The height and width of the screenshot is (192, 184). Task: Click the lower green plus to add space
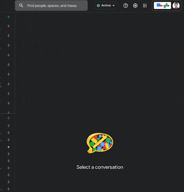coord(9,118)
